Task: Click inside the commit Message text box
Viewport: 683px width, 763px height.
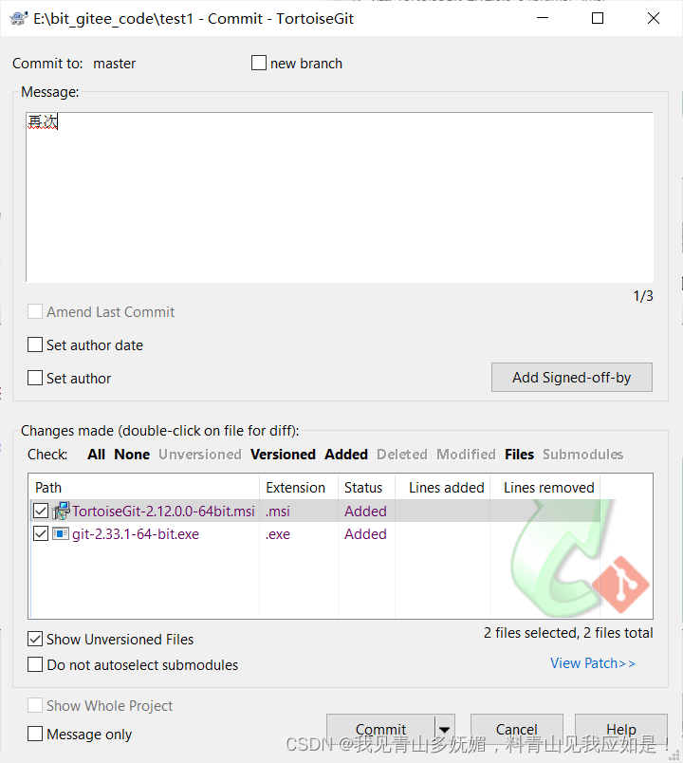Action: (x=340, y=197)
